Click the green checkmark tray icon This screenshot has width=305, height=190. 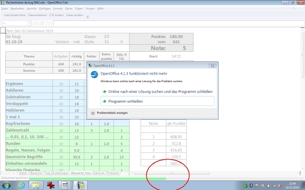click(245, 186)
